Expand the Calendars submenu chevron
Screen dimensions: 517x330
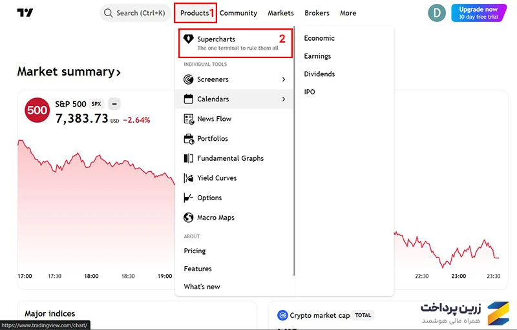tap(284, 99)
